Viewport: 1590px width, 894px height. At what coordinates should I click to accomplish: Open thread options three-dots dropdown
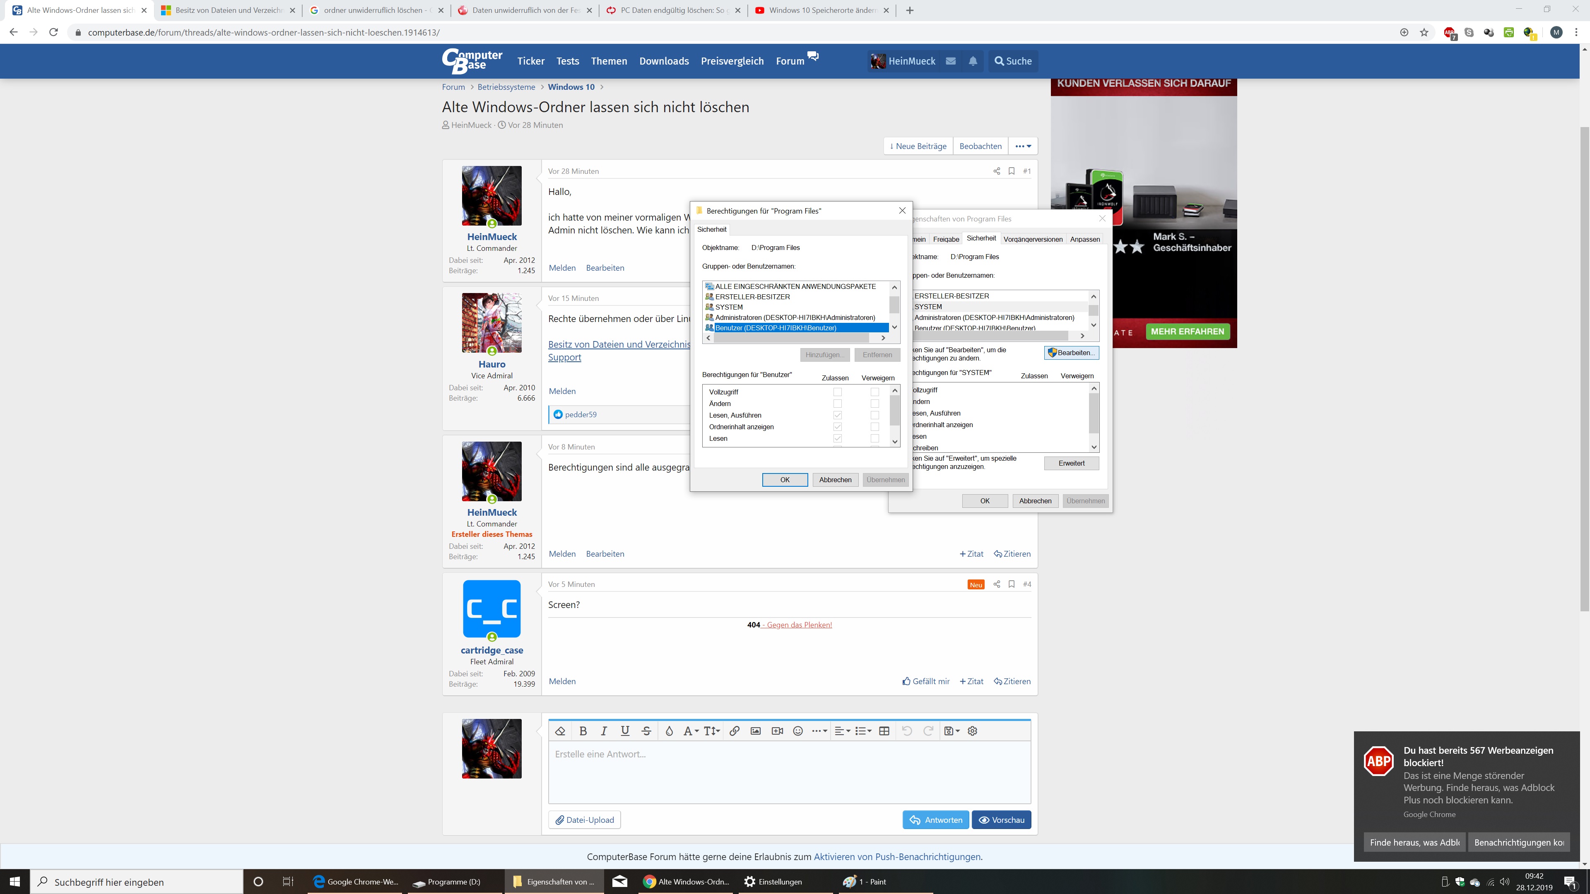pos(1023,146)
